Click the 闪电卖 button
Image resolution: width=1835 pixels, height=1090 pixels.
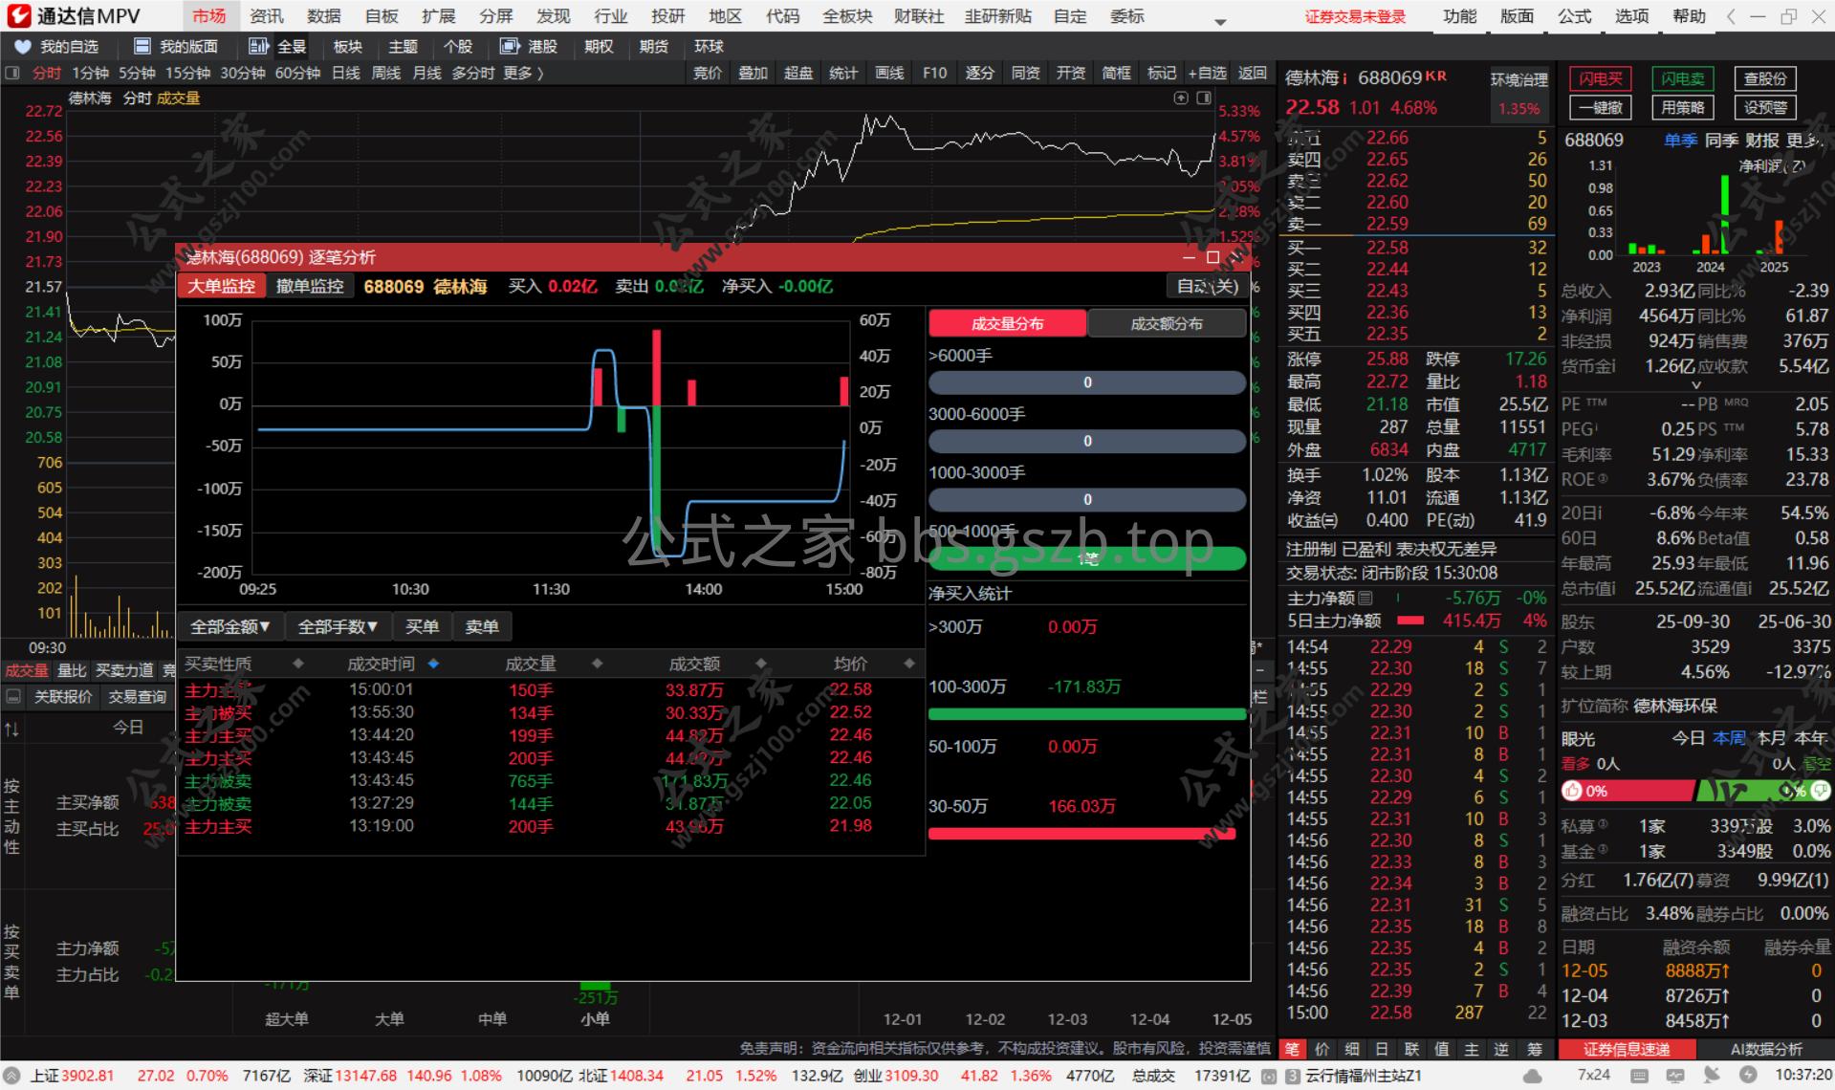pos(1683,79)
